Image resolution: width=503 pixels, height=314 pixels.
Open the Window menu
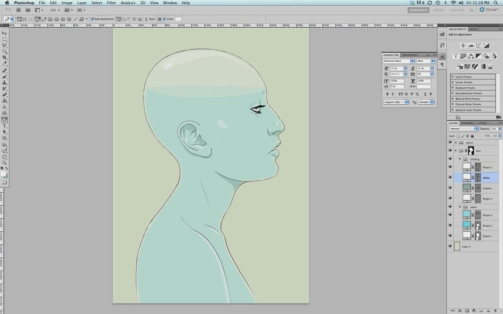click(x=170, y=3)
